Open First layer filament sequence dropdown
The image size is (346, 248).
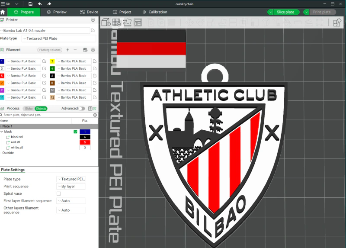click(x=71, y=201)
